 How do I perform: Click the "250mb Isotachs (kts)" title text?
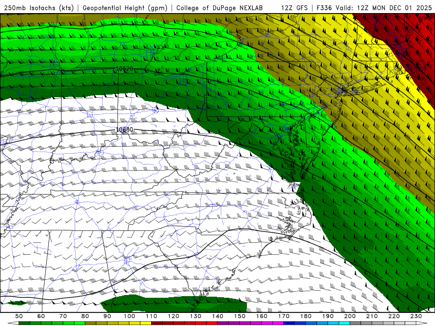tap(39, 8)
